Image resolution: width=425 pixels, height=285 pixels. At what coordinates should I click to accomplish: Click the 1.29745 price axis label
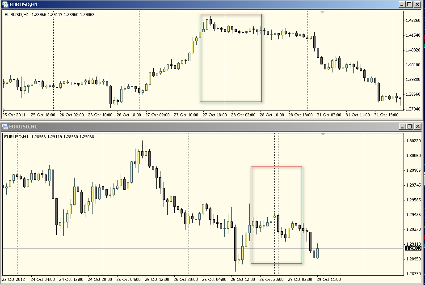(413, 185)
